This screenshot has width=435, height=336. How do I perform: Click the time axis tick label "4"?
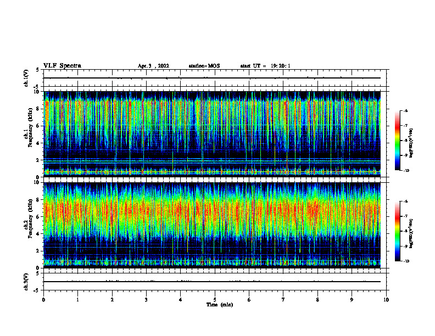(x=181, y=300)
